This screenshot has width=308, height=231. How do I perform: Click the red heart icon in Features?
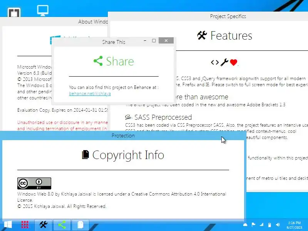pyautogui.click(x=234, y=62)
